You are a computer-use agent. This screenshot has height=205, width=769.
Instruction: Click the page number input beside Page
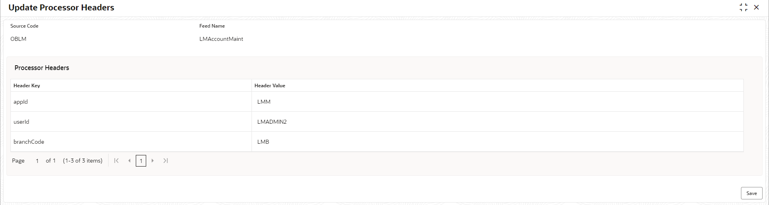pos(37,161)
